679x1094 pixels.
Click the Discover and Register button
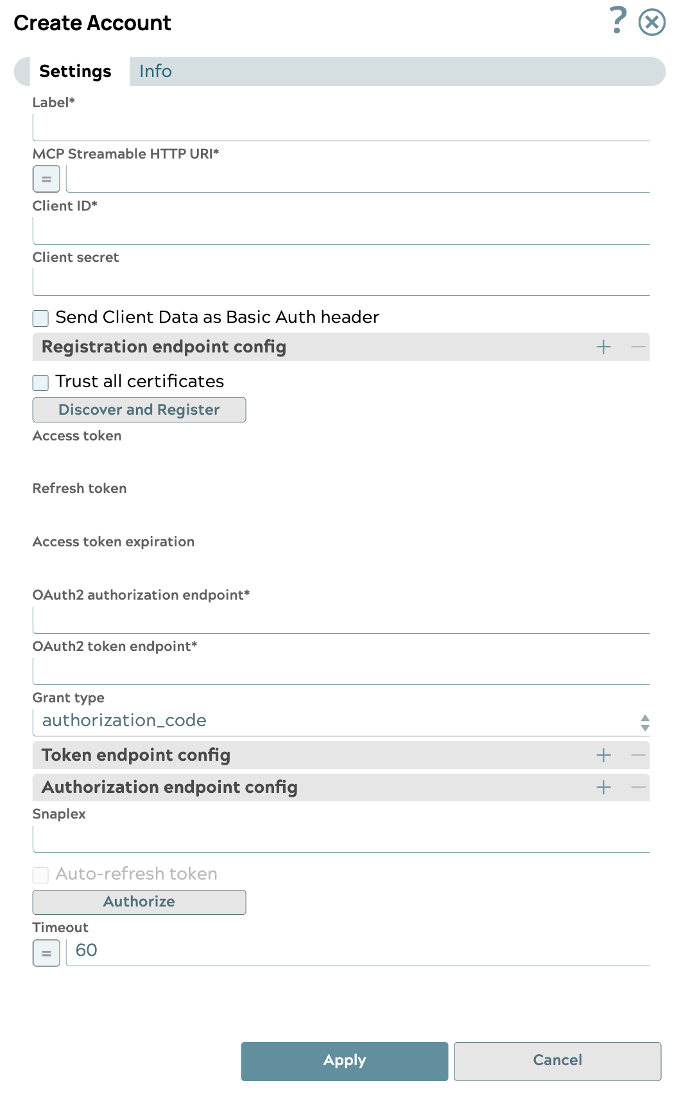click(139, 410)
